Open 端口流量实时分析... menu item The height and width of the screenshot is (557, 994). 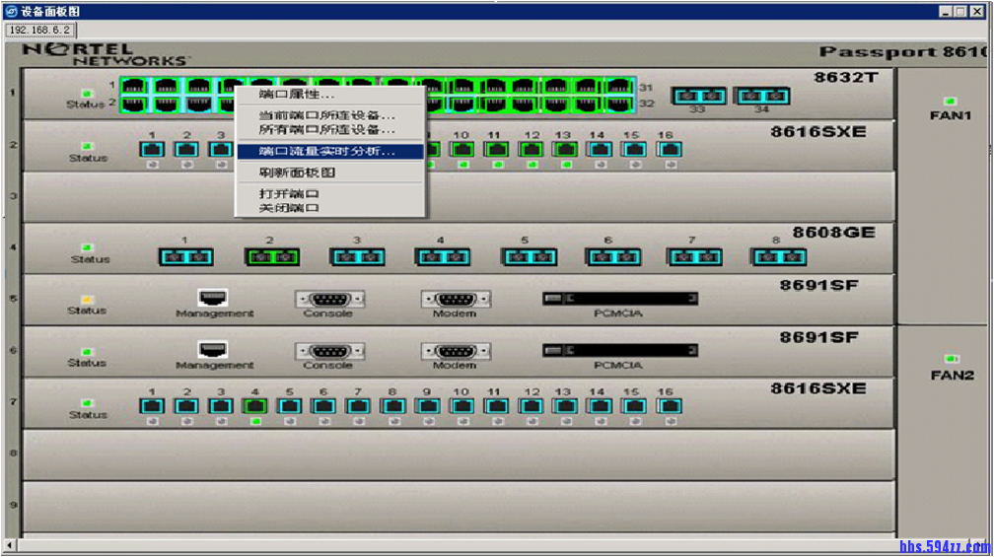[329, 152]
